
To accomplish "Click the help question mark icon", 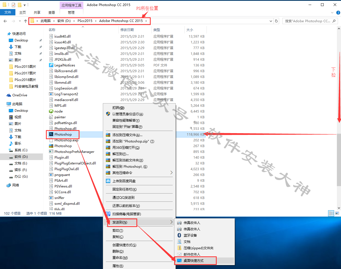I will click(338, 13).
